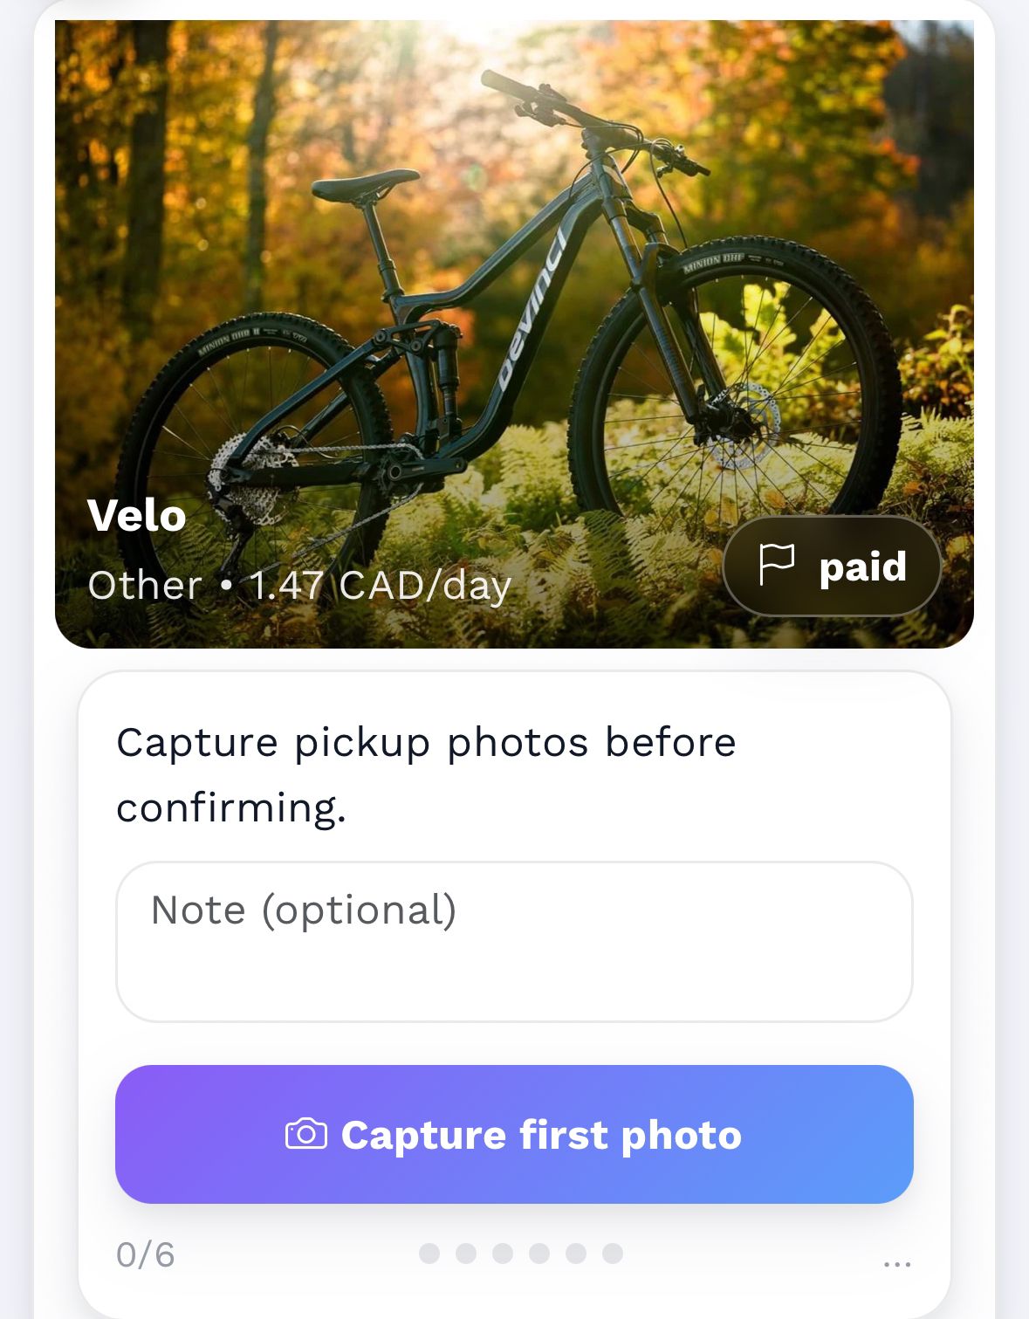Tap the bike saddle in the photo
The width and height of the screenshot is (1029, 1319).
(366, 183)
